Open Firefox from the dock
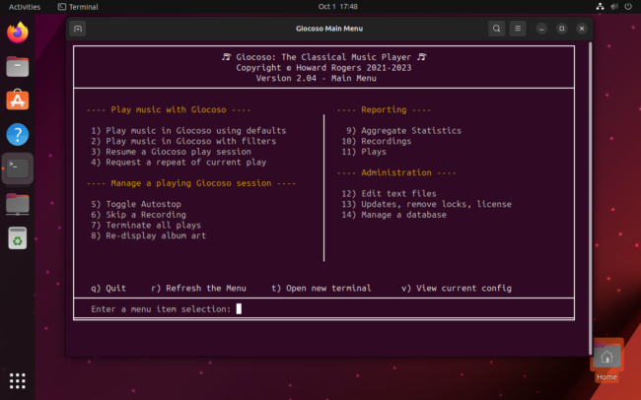641x400 pixels. point(17,33)
